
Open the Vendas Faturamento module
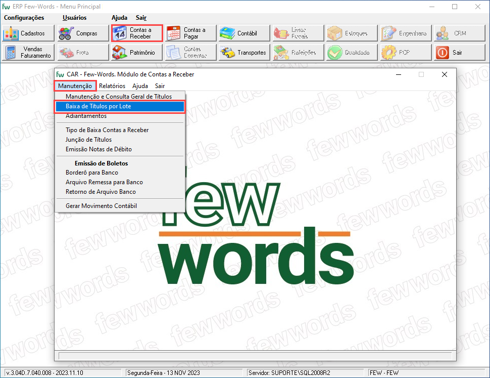click(28, 52)
